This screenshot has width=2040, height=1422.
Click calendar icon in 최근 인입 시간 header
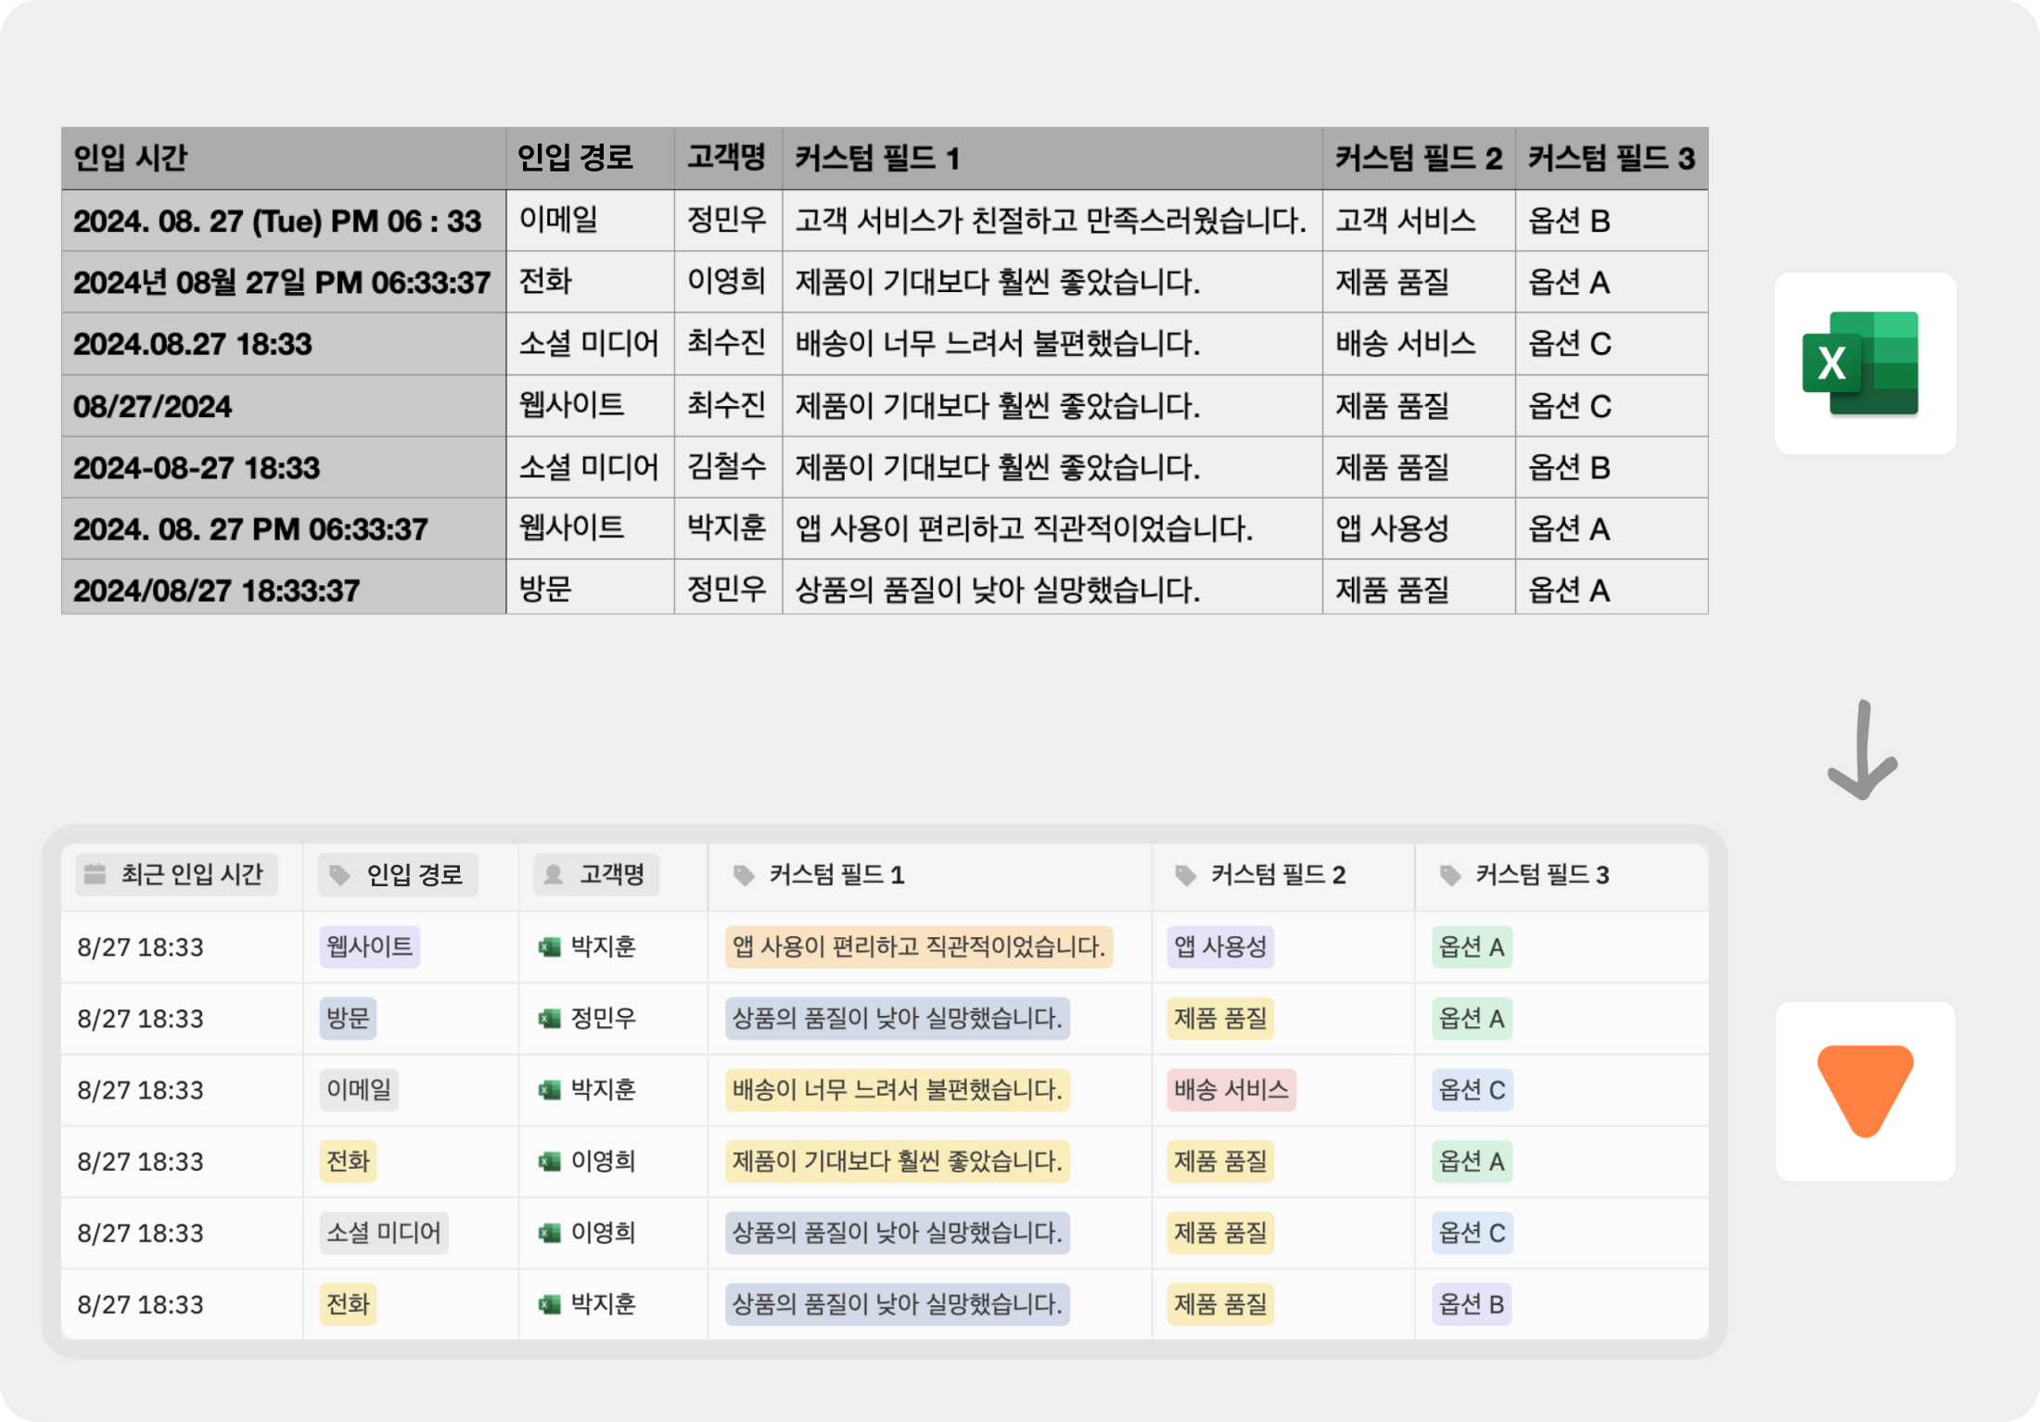tap(96, 873)
